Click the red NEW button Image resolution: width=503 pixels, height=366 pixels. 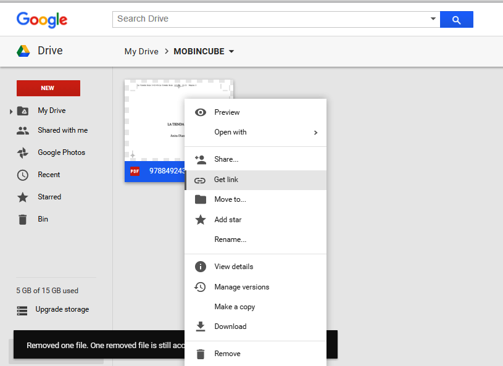[48, 88]
